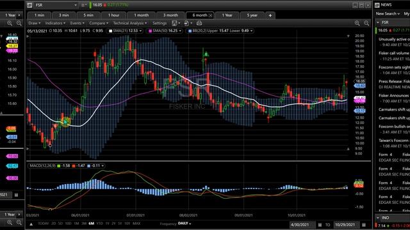This screenshot has width=410, height=230.
Task: Switch to the 5 min tab
Action: [x=88, y=15]
